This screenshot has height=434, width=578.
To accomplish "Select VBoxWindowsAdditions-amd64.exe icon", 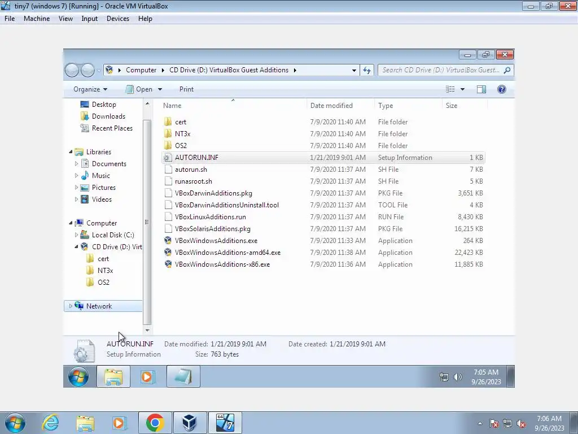I will (x=168, y=253).
